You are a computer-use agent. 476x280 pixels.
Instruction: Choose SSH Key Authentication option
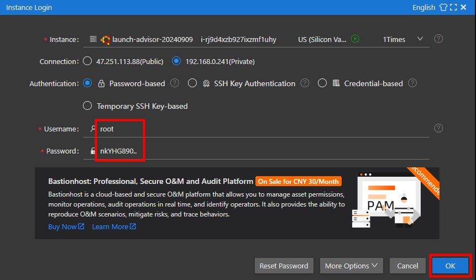192,83
